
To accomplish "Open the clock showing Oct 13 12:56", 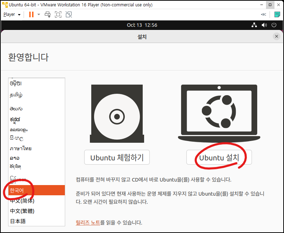I will click(x=142, y=25).
